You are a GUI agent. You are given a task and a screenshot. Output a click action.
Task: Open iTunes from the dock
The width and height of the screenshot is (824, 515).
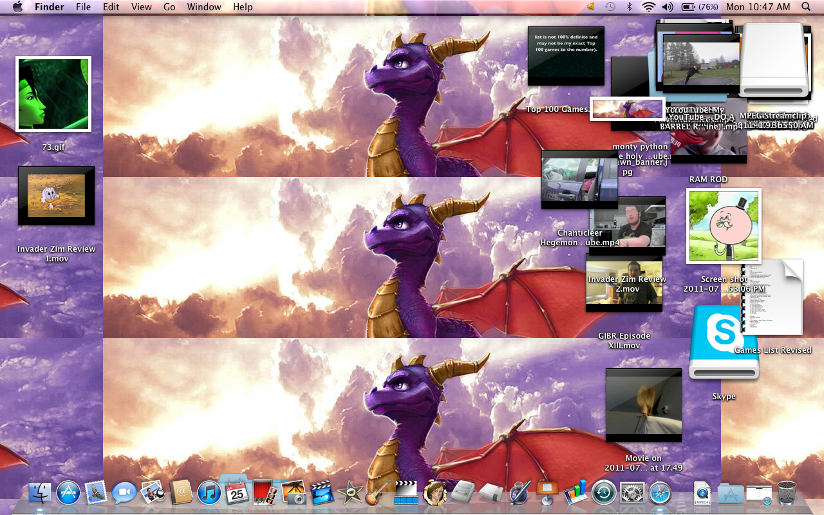click(209, 494)
